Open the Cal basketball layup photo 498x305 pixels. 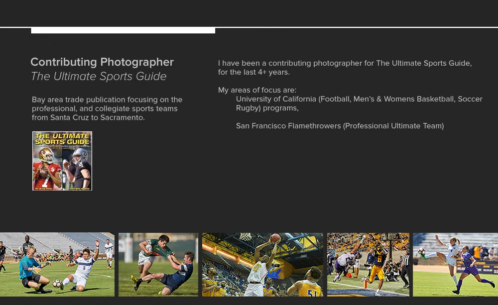coord(262,265)
